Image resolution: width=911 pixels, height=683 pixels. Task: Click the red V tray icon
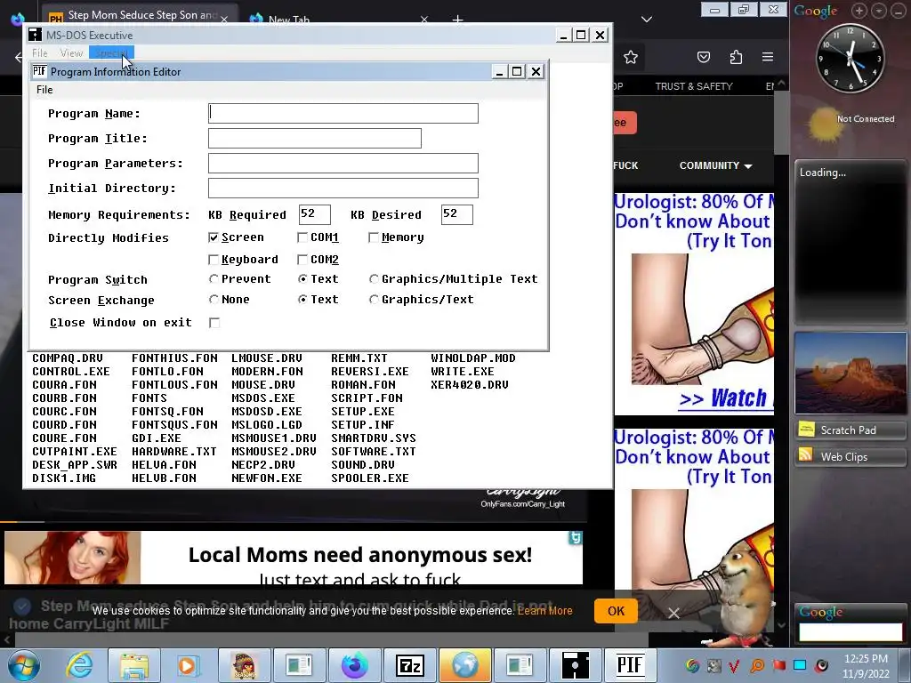[734, 665]
